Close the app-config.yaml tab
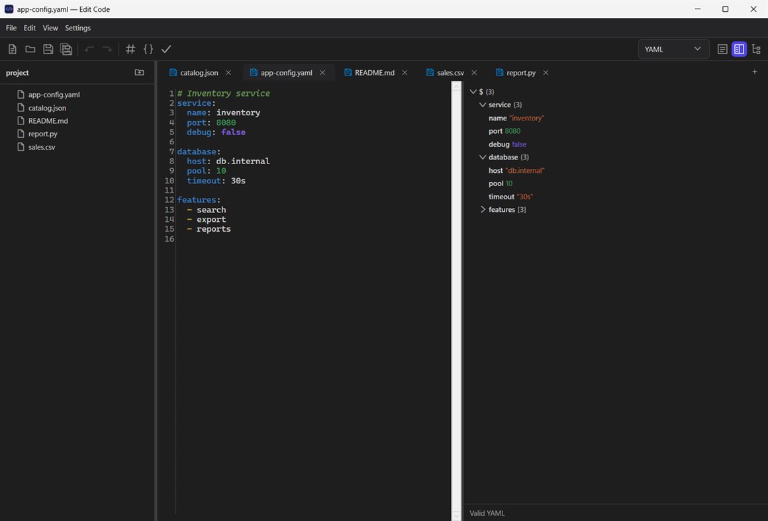This screenshot has height=521, width=768. (x=322, y=72)
